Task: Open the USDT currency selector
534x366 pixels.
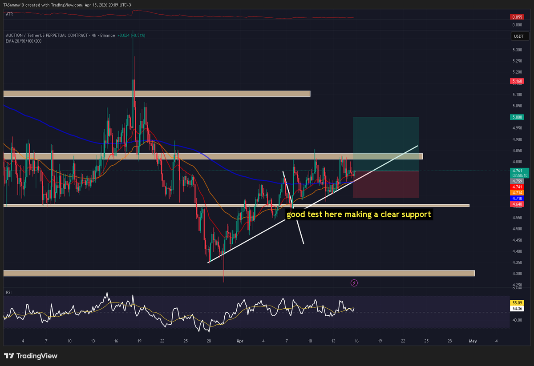Action: pyautogui.click(x=519, y=37)
